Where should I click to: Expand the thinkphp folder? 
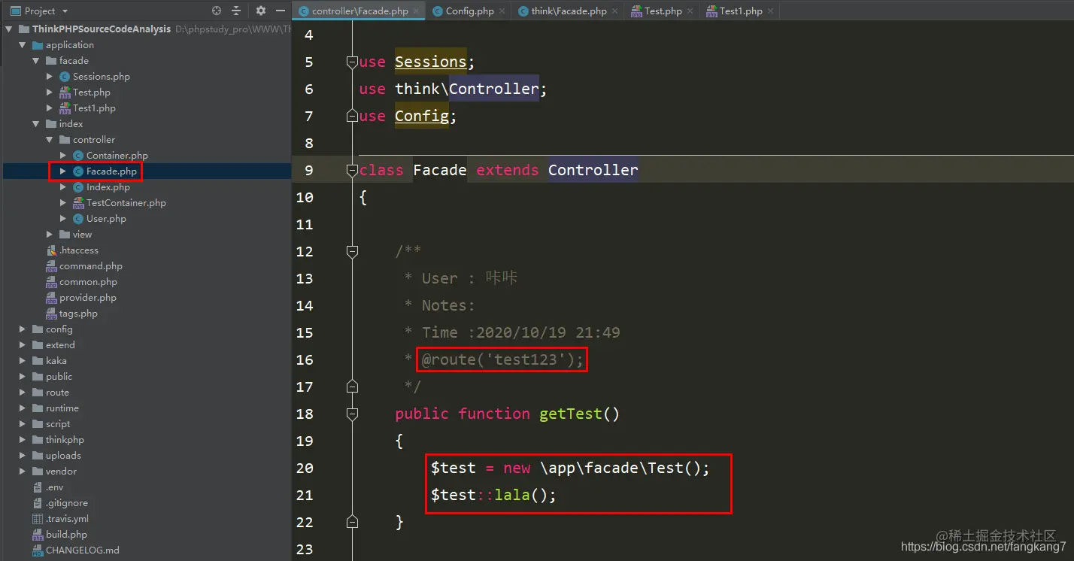tap(23, 440)
